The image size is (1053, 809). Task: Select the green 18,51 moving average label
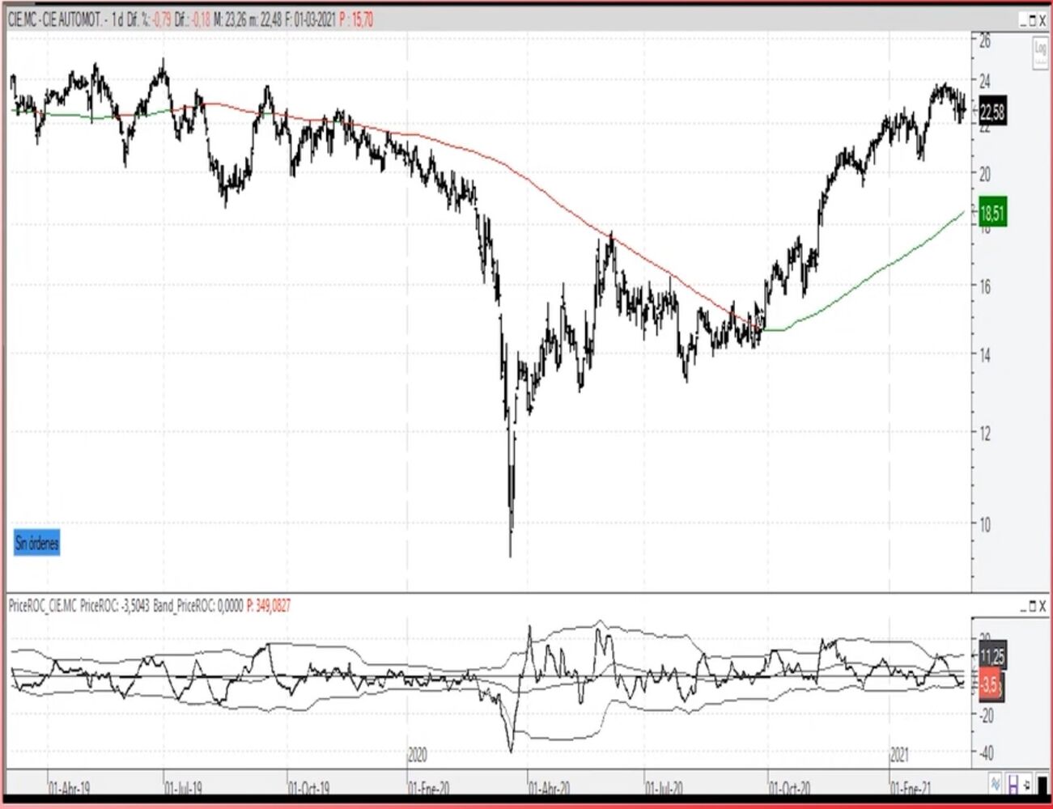[992, 214]
